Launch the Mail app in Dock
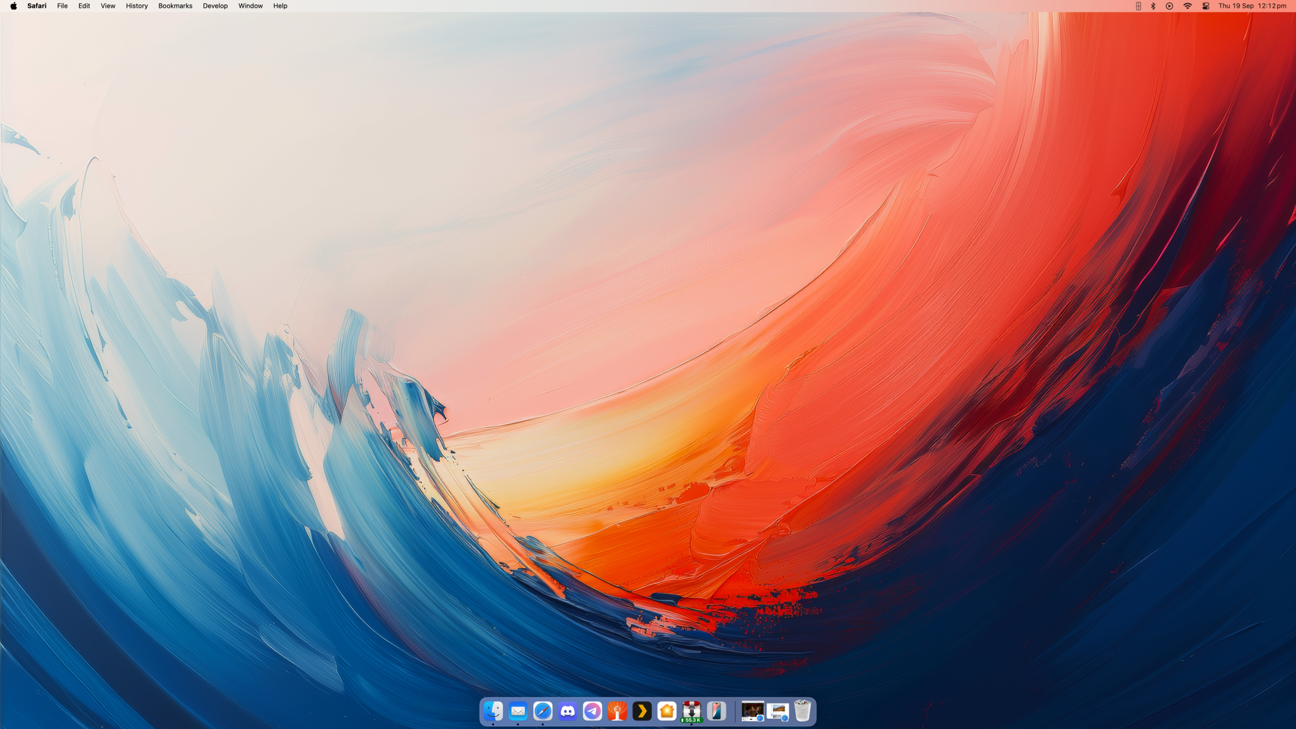 [518, 711]
